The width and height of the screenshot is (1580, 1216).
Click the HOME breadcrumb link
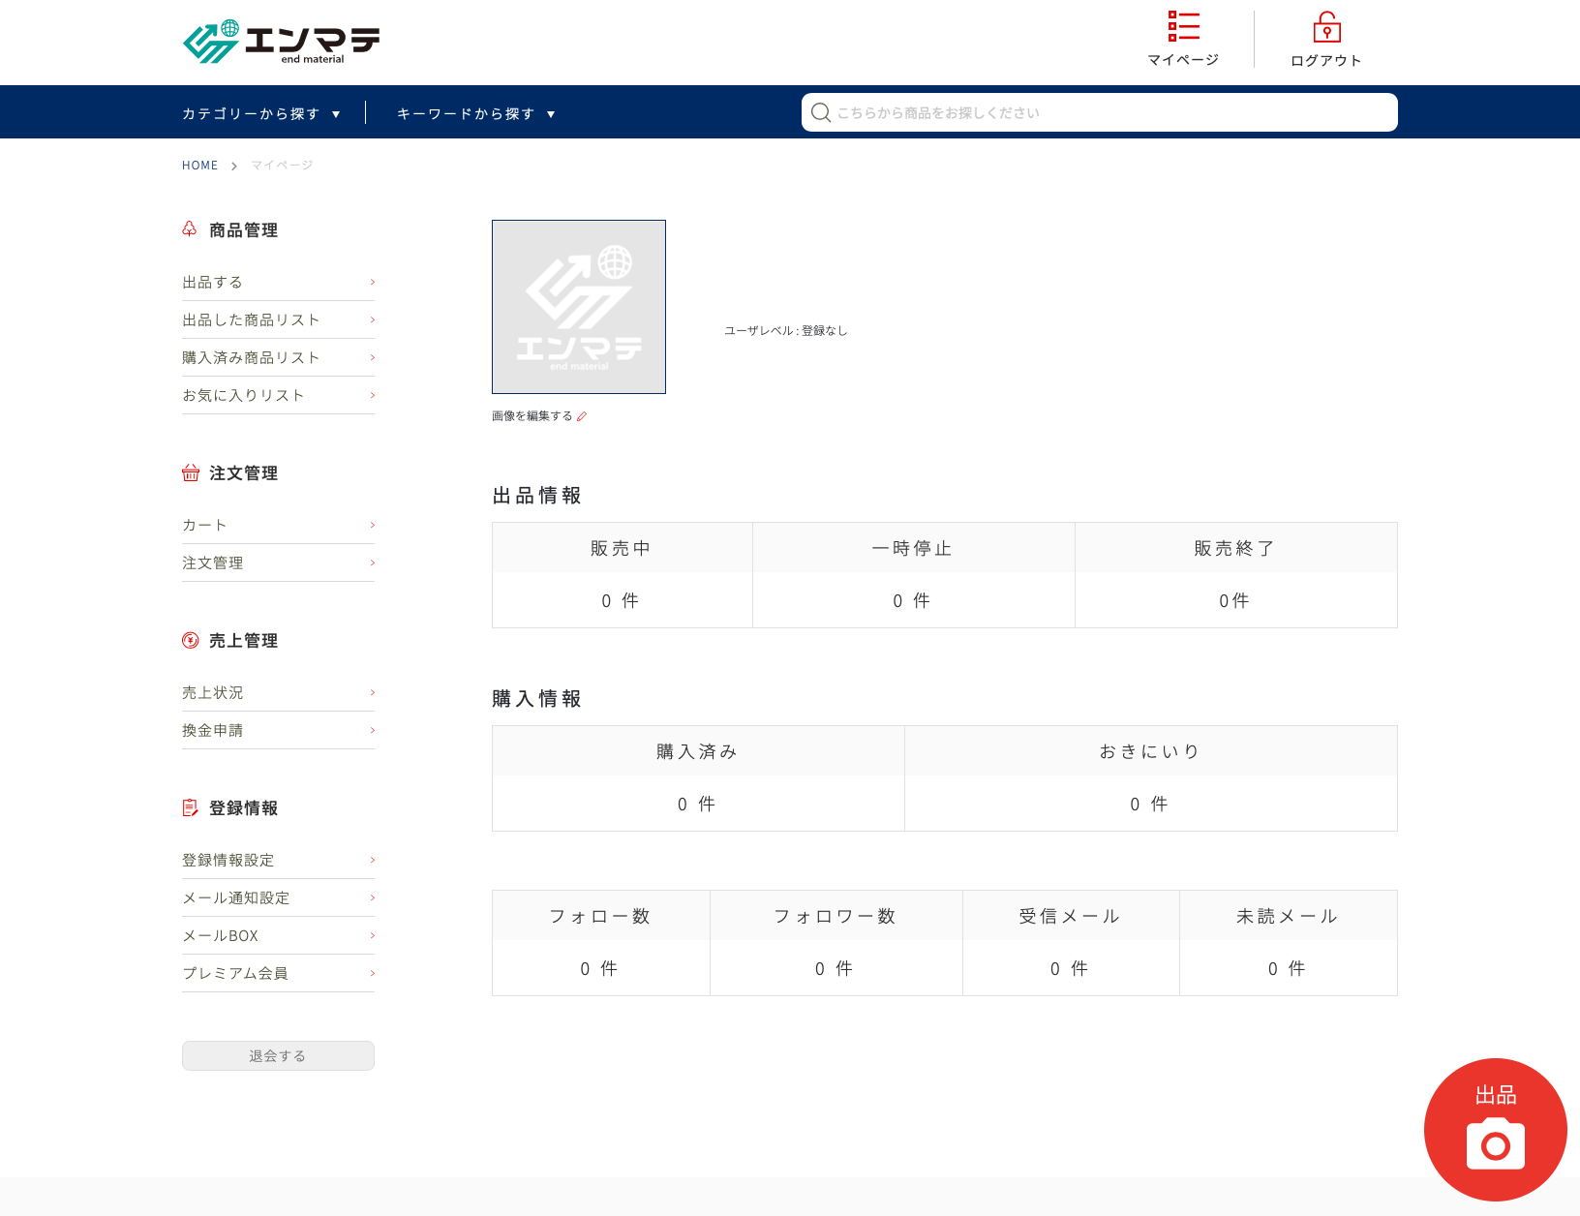(199, 166)
